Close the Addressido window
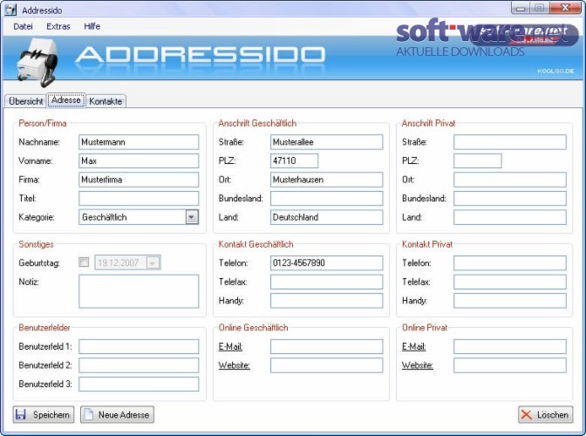The width and height of the screenshot is (586, 436). pos(566,8)
